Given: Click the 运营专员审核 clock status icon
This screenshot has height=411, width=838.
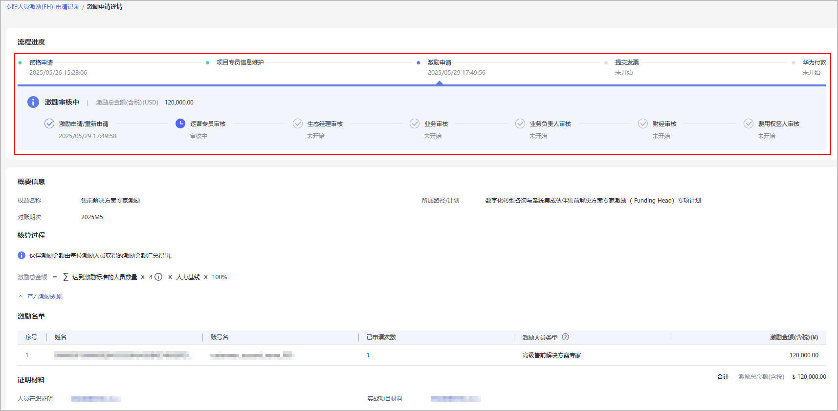Looking at the screenshot, I should tap(180, 123).
